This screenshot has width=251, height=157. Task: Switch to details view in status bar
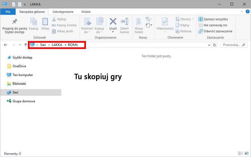[241, 153]
